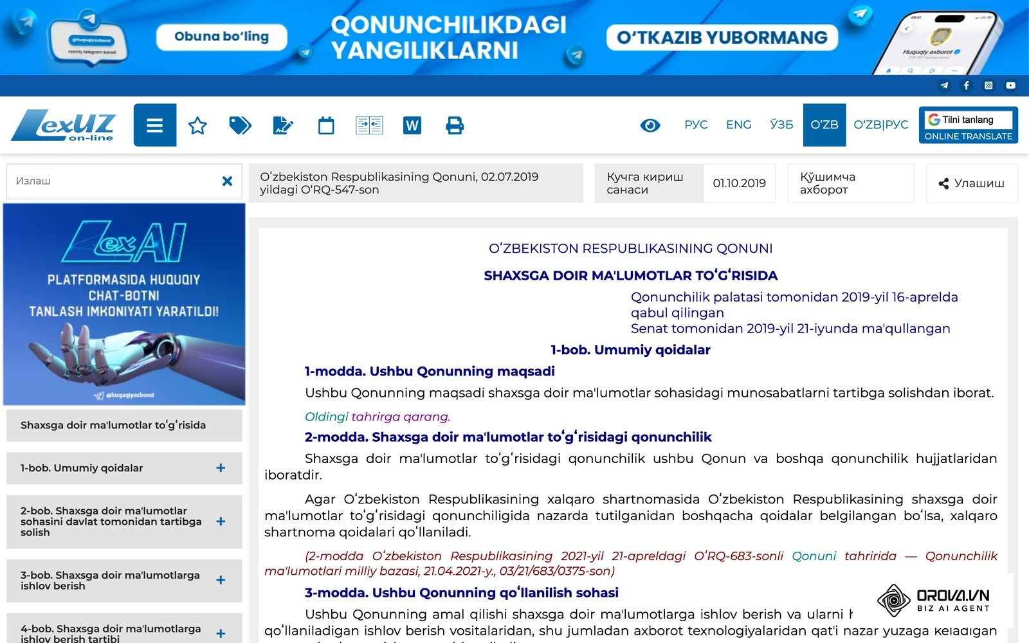The height and width of the screenshot is (643, 1029).
Task: Clear the search field with X icon
Action: tap(227, 181)
